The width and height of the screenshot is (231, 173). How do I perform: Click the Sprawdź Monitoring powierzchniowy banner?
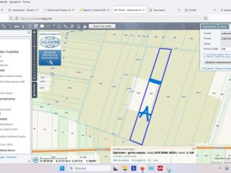tap(50, 57)
